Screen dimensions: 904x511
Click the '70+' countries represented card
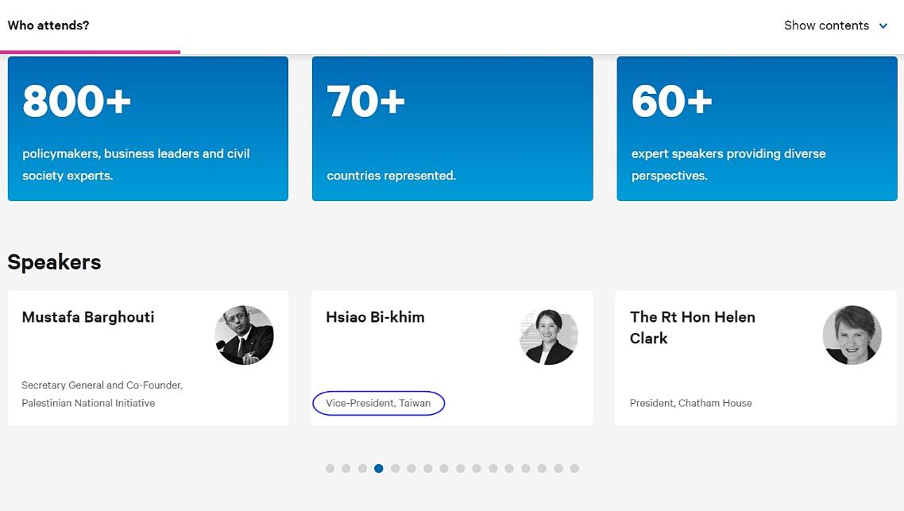tap(452, 128)
